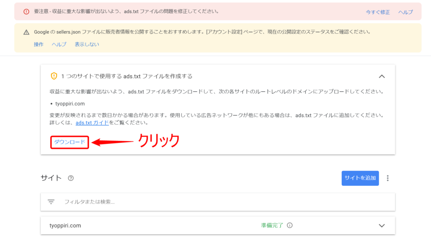Image resolution: width=431 pixels, height=241 pixels.
Task: Click 操作 in the yellow banner
Action: 38,44
